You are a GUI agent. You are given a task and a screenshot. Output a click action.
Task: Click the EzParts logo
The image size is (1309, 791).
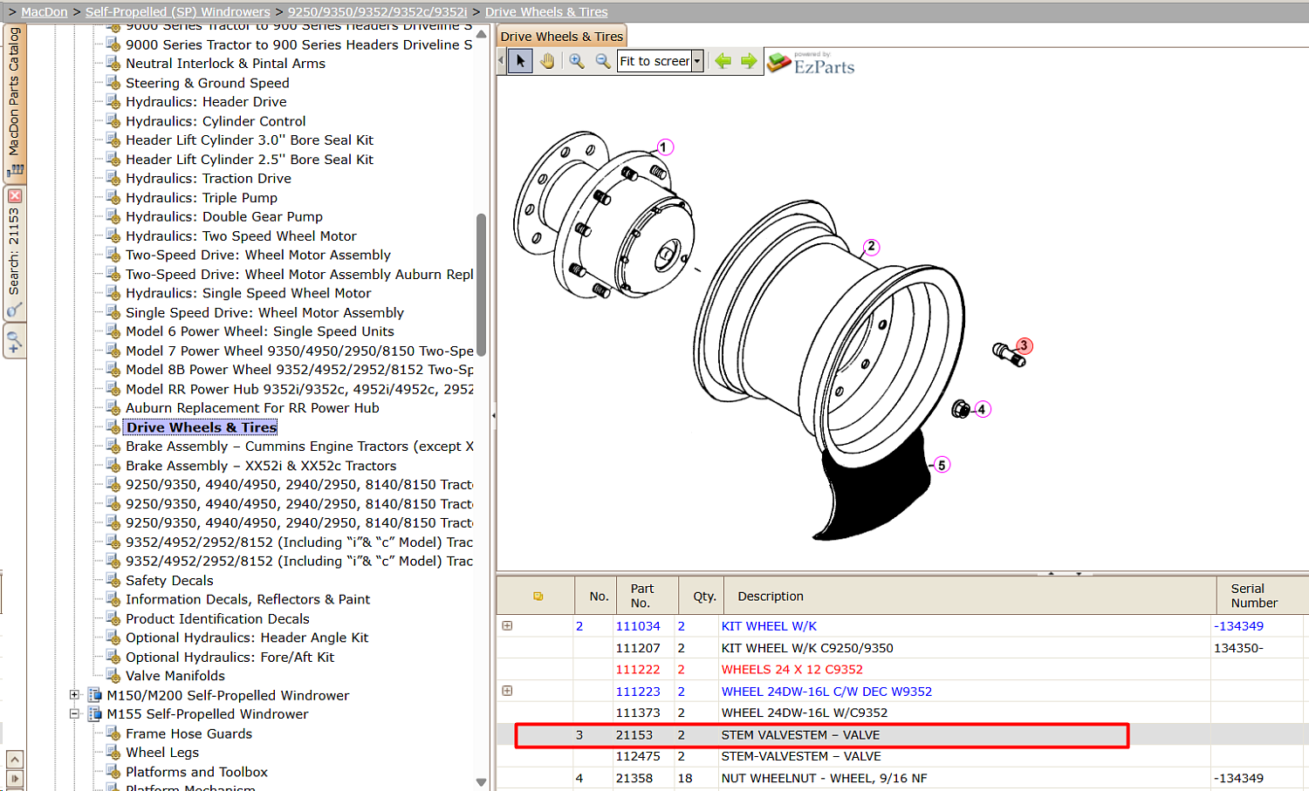pyautogui.click(x=811, y=63)
